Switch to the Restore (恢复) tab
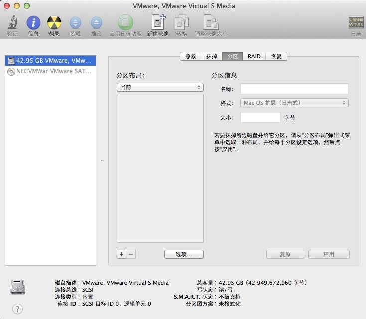This screenshot has width=366, height=319. click(276, 56)
